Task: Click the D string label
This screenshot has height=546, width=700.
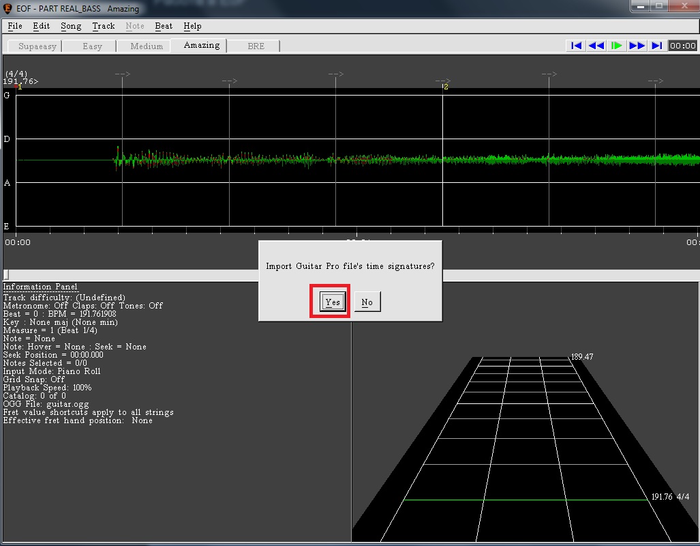Action: click(x=7, y=139)
